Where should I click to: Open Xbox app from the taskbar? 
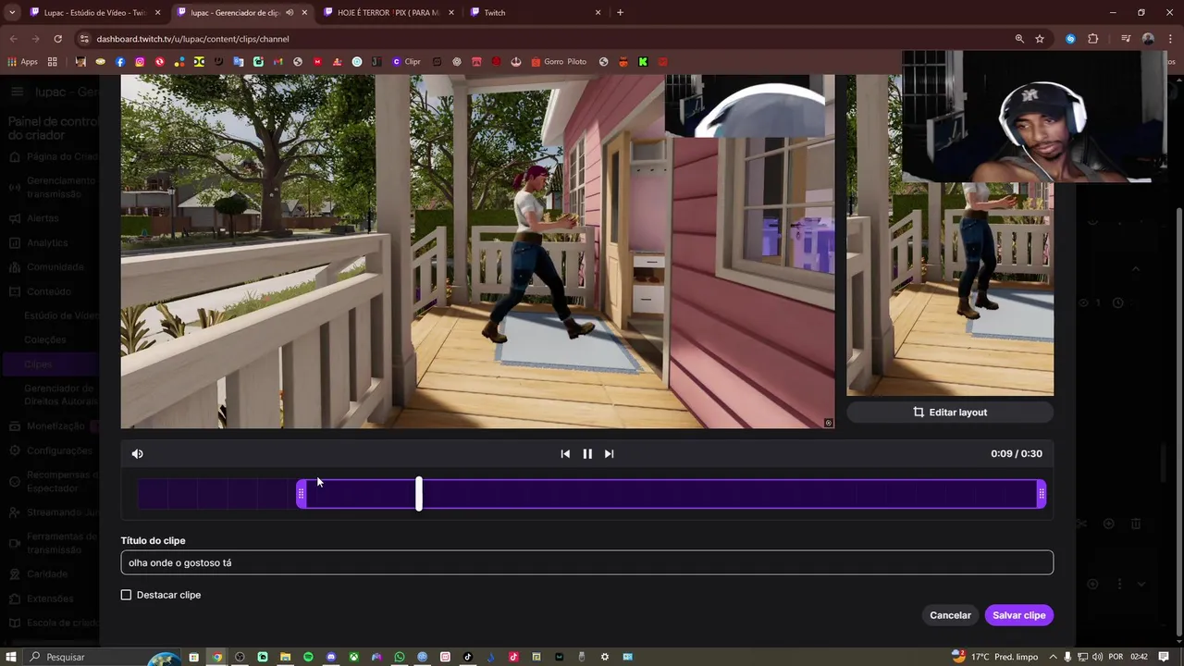(353, 657)
